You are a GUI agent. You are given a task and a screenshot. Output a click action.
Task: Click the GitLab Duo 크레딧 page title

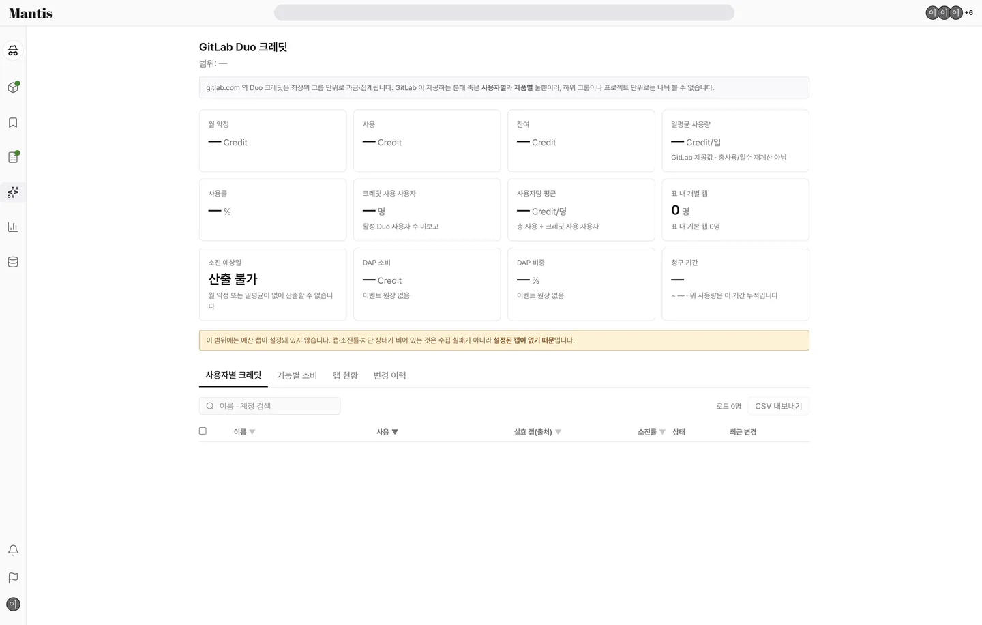click(x=243, y=47)
